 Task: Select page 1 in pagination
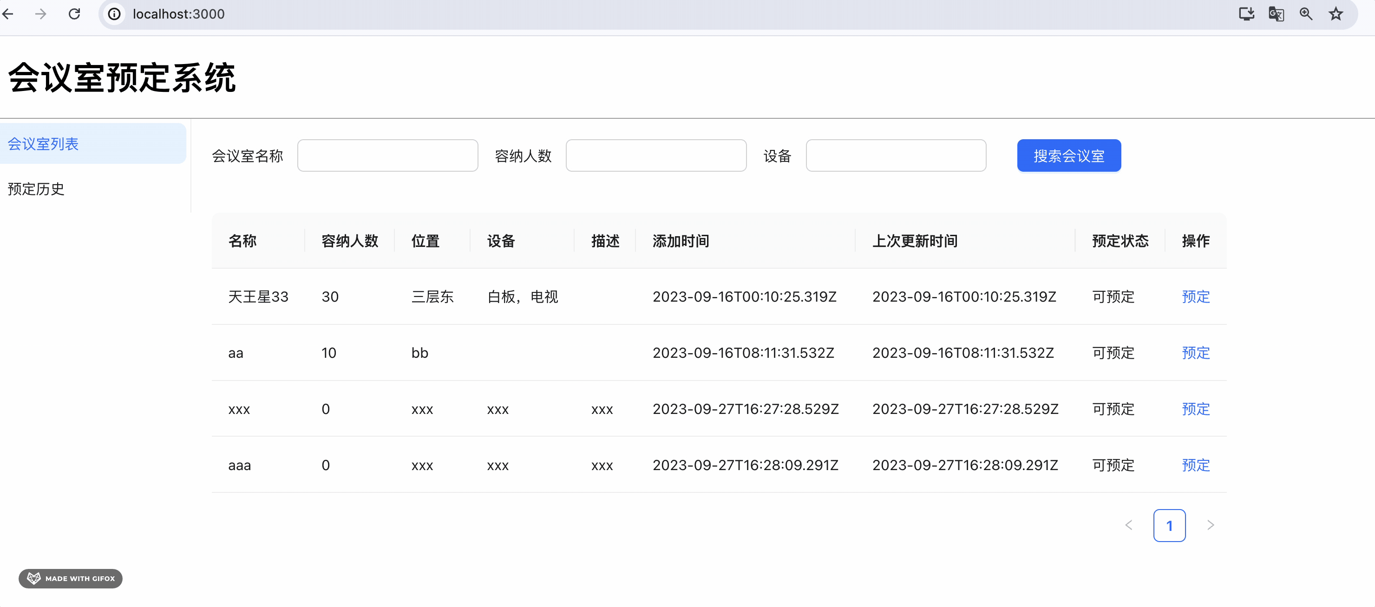click(x=1169, y=525)
